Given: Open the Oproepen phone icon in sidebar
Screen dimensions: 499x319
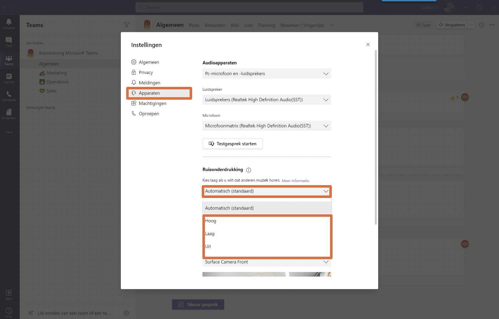Looking at the screenshot, I should [x=9, y=96].
